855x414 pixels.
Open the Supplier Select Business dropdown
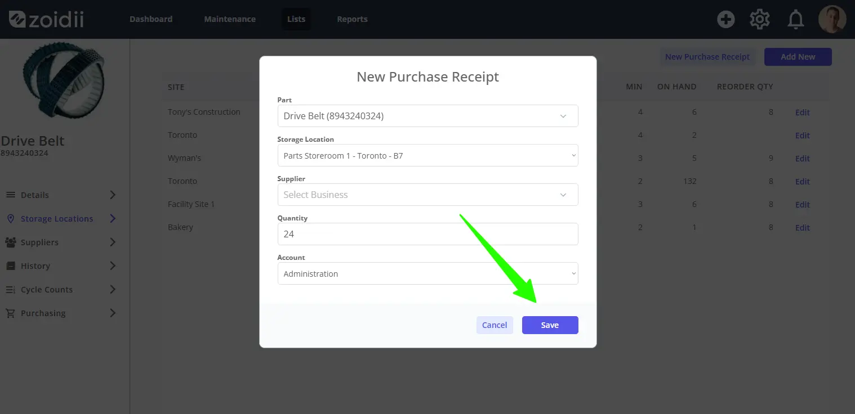click(x=427, y=195)
